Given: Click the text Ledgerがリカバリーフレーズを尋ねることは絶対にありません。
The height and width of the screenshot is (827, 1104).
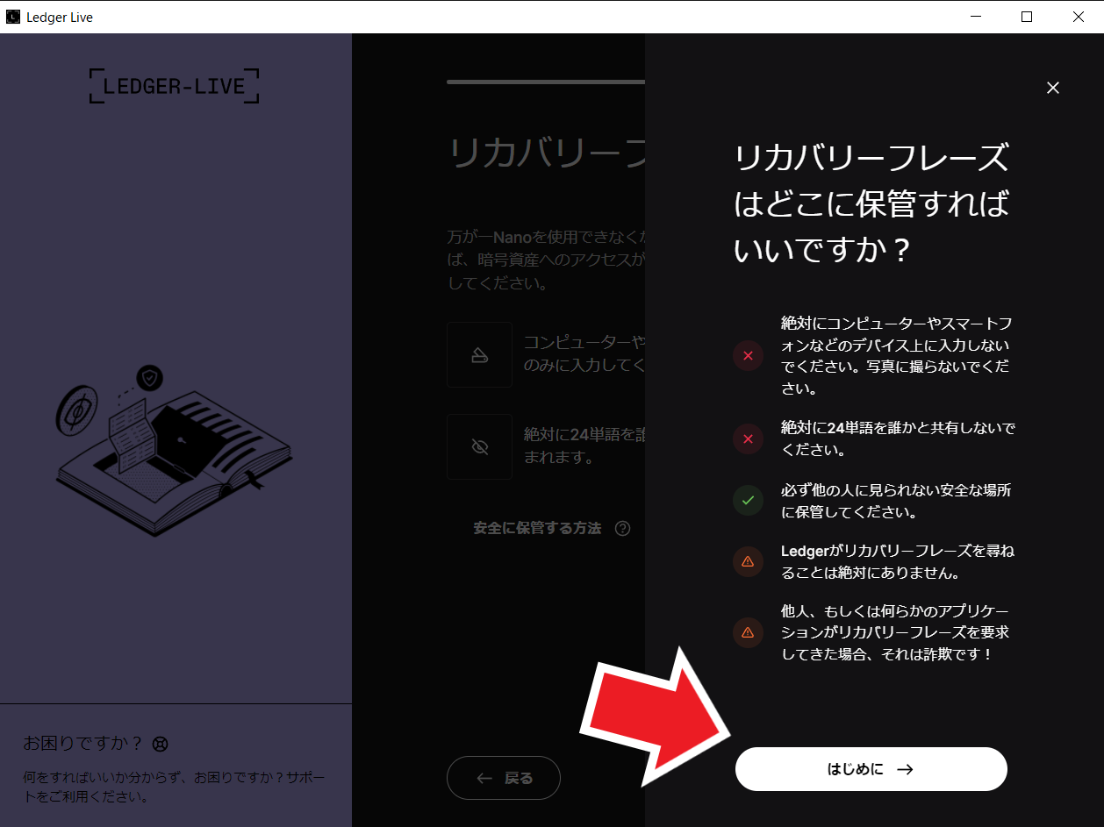Looking at the screenshot, I should pos(898,561).
